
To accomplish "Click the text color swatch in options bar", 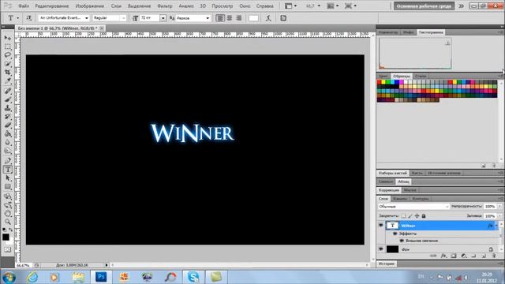I will [253, 18].
